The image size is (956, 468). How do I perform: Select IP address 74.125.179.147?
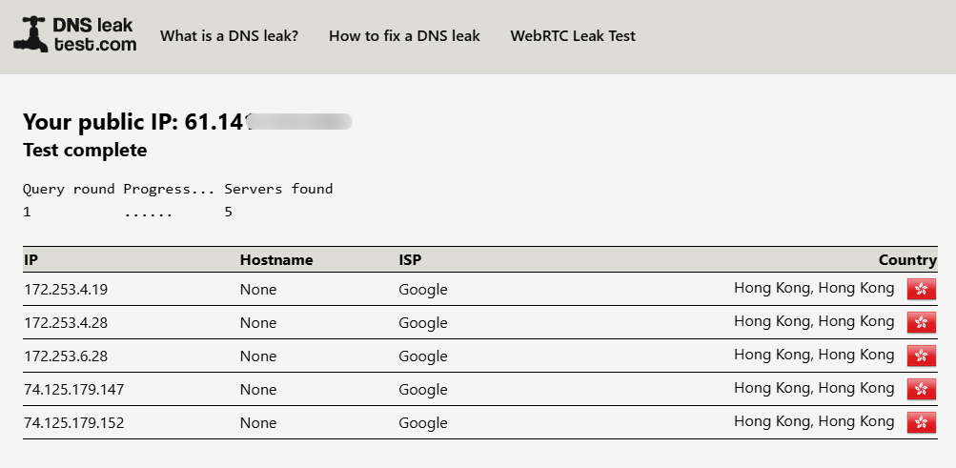pos(73,390)
